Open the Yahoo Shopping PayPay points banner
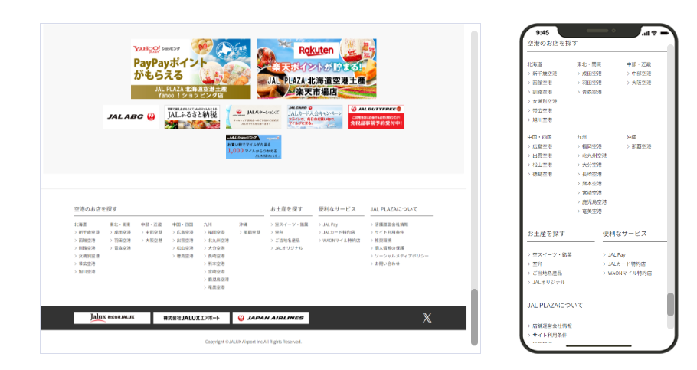Image resolution: width=697 pixels, height=370 pixels. [x=191, y=68]
